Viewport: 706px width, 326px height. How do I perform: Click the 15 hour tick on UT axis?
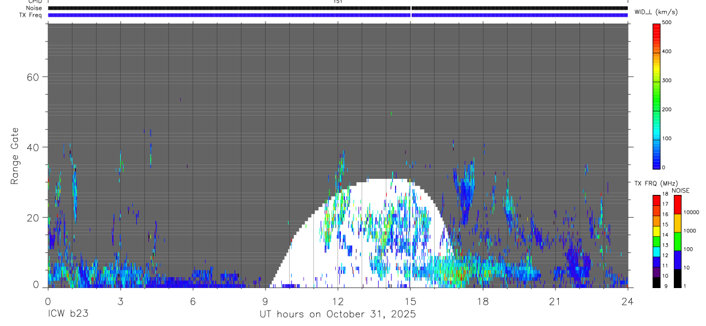[410, 301]
